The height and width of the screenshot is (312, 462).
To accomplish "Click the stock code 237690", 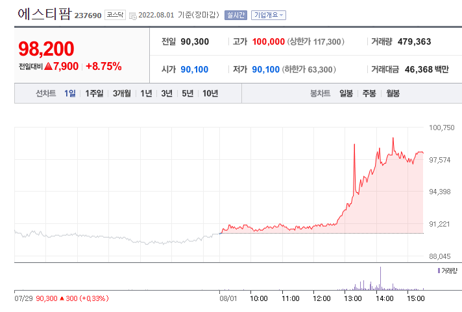I will 88,16.
